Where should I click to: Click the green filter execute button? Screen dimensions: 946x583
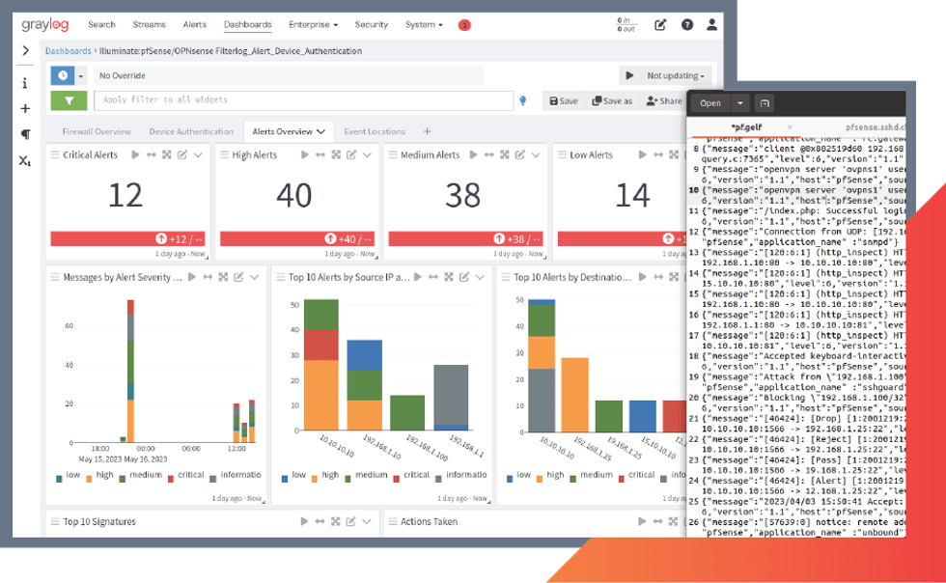(69, 100)
